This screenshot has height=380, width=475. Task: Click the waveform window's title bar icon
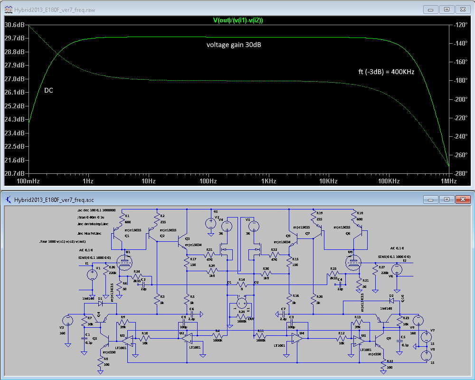(8, 9)
